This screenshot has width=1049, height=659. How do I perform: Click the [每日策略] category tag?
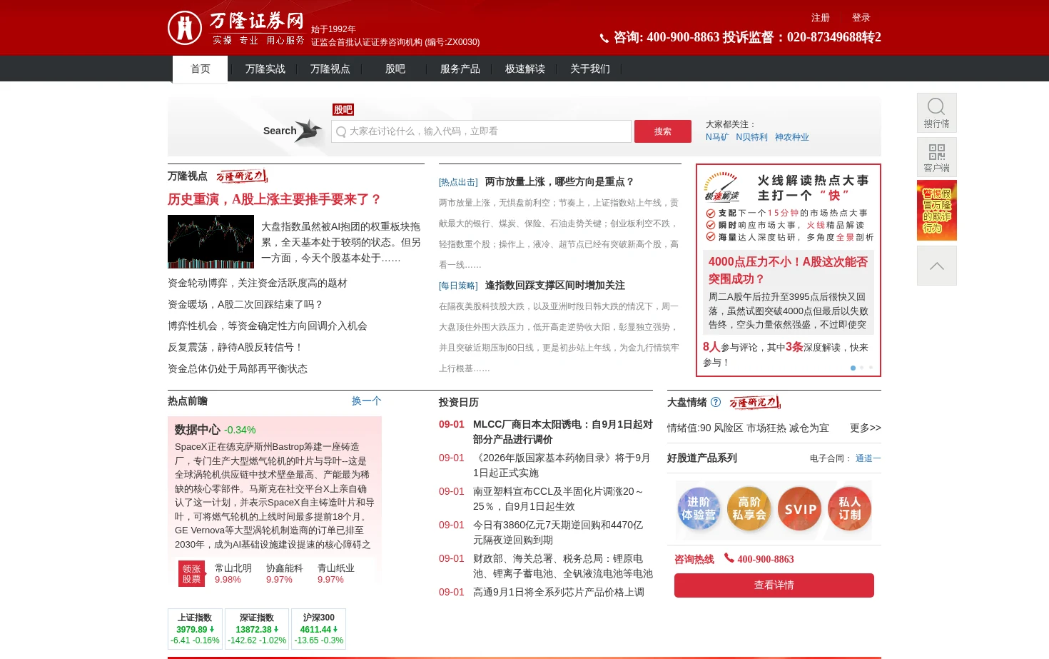point(458,286)
